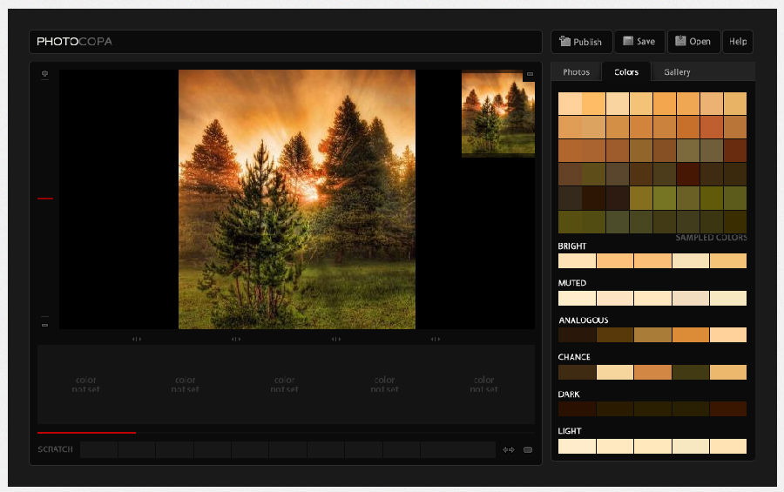Screen dimensions: 784x492
Task: Select the first empty palette color slot
Action: pos(86,384)
